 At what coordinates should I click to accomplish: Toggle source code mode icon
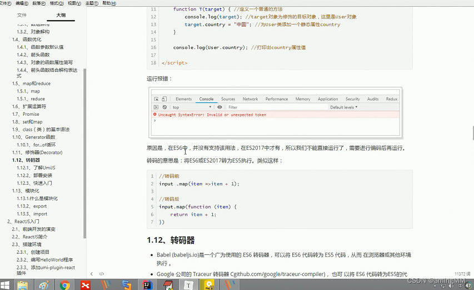(x=102, y=274)
